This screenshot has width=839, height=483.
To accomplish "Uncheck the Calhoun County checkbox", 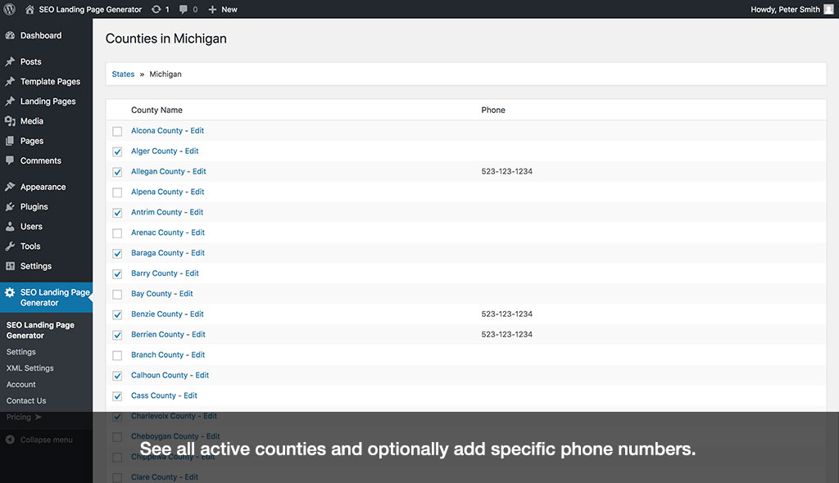I will pos(117,376).
